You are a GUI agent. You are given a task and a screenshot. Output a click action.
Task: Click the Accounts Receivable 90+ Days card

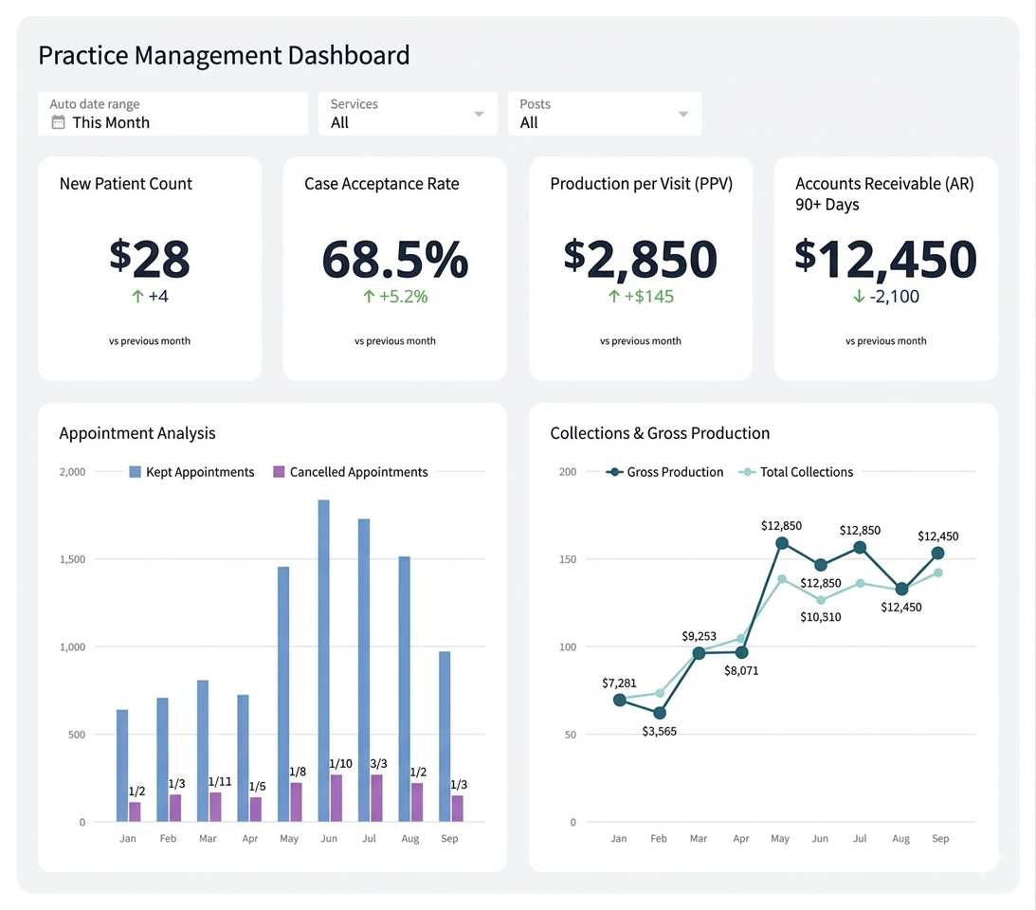click(x=885, y=268)
